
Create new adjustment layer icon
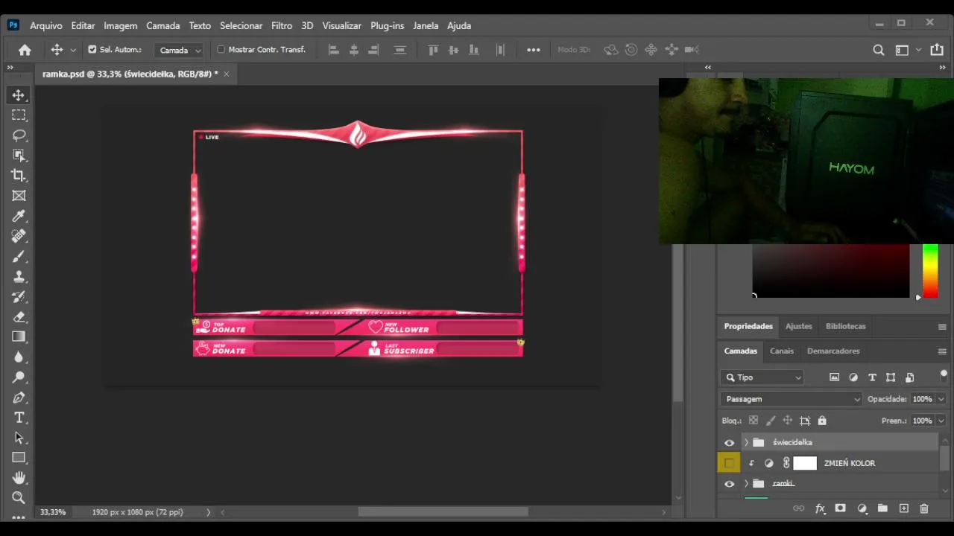pyautogui.click(x=862, y=508)
